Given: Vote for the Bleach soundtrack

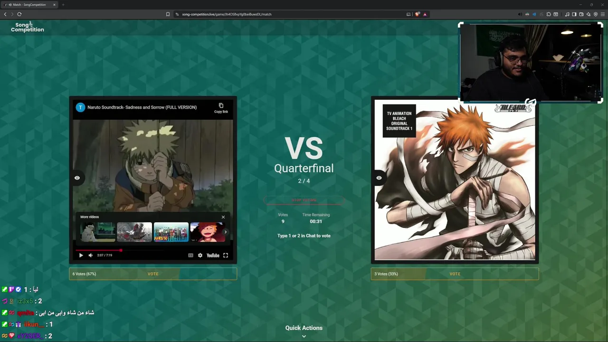Looking at the screenshot, I should click(455, 274).
